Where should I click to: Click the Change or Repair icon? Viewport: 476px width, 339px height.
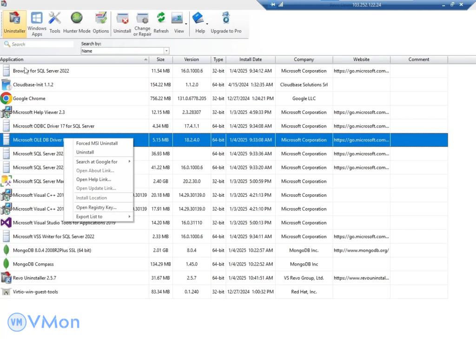(142, 23)
